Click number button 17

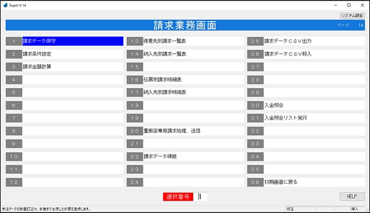pyautogui.click(x=134, y=92)
